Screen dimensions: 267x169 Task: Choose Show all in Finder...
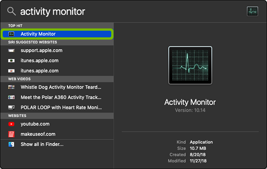pyautogui.click(x=57, y=145)
